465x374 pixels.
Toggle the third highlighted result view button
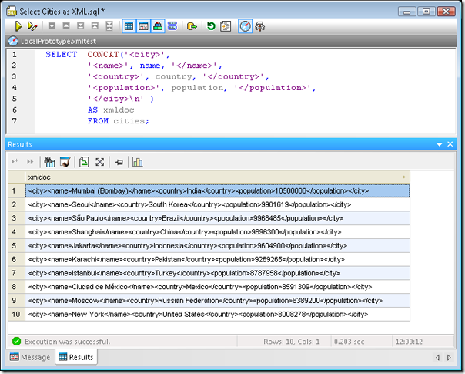click(x=158, y=25)
